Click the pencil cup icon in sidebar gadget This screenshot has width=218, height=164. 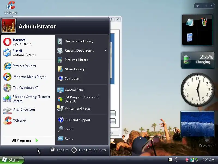[204, 22]
